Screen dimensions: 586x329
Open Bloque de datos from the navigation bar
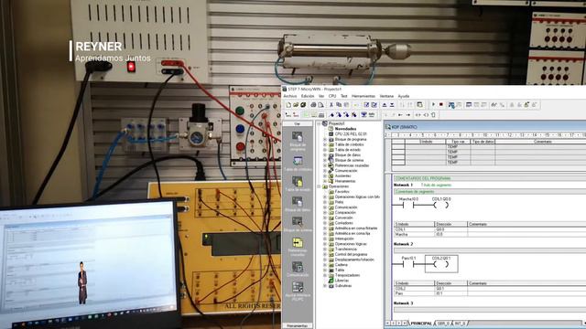point(298,202)
